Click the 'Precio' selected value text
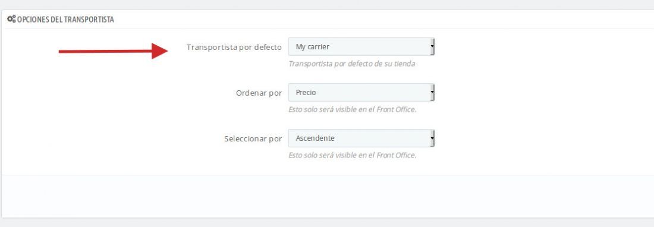The height and width of the screenshot is (227, 654). point(306,93)
